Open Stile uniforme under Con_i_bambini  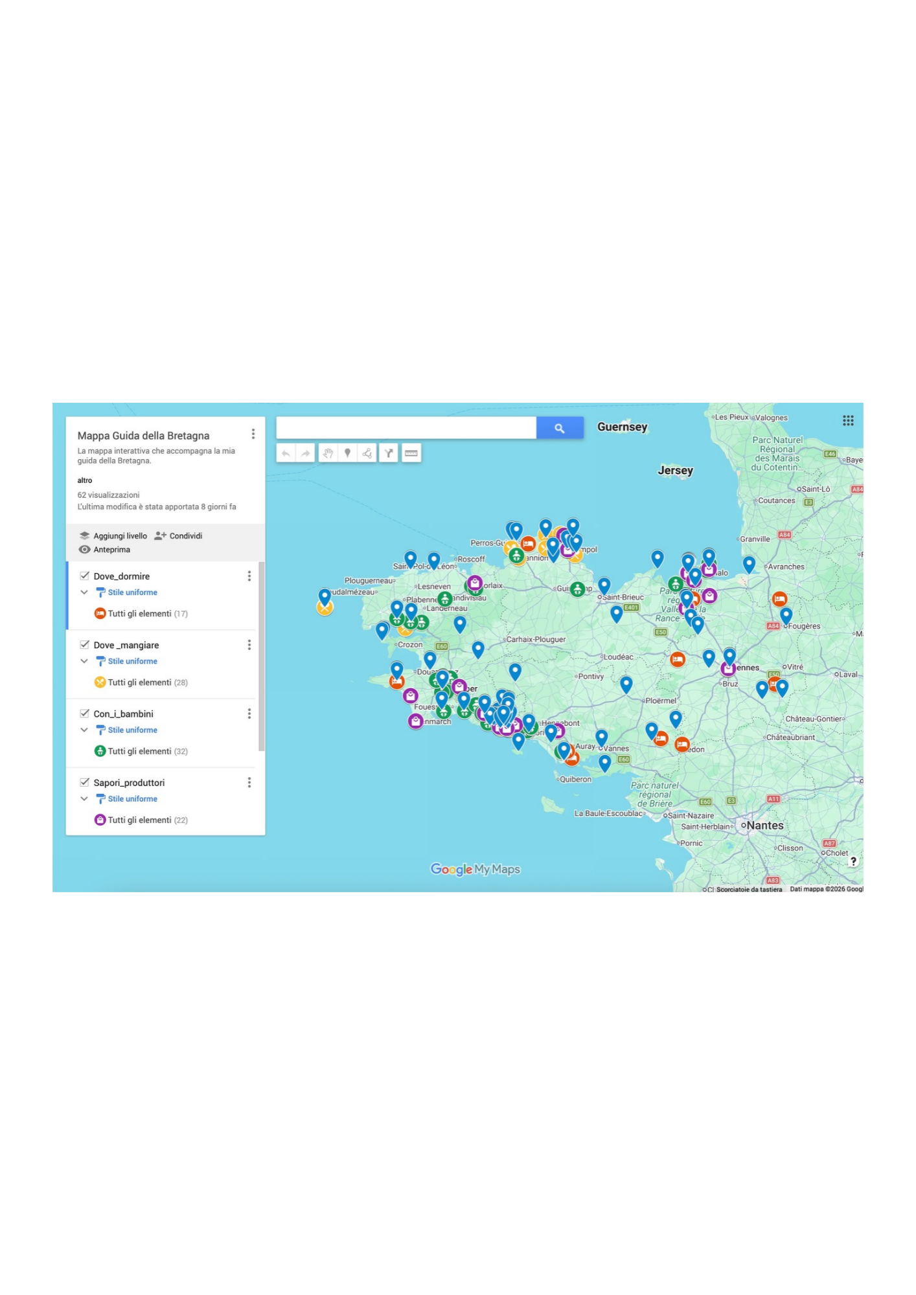pos(127,730)
